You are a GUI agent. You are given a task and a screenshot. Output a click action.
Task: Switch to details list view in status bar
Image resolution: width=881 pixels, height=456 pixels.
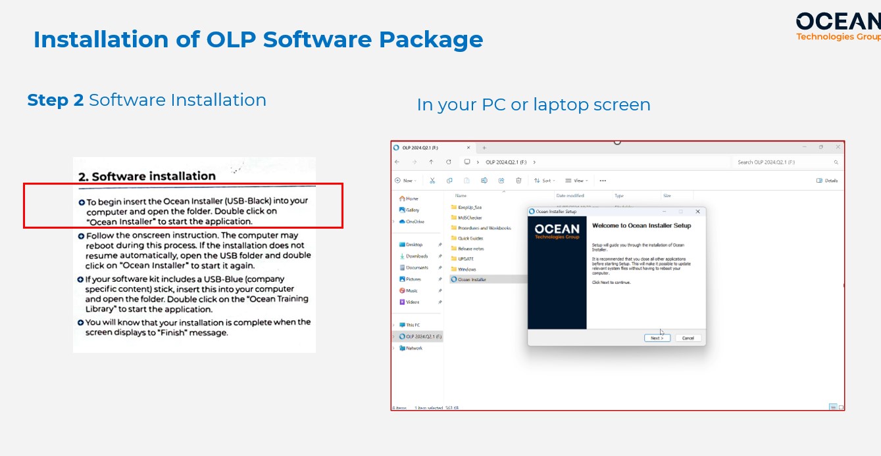pyautogui.click(x=833, y=407)
